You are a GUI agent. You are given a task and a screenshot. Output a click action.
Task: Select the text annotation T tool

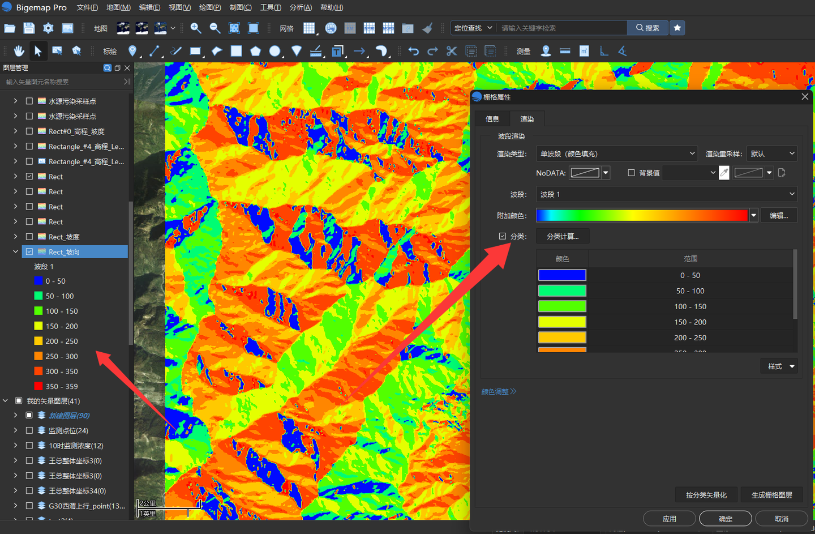337,51
